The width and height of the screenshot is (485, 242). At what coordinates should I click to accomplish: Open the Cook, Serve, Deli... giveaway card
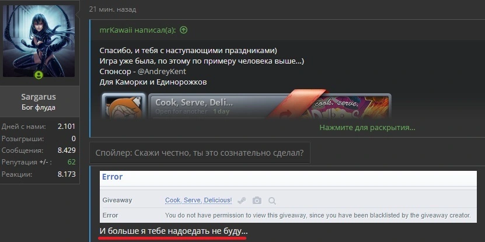(x=270, y=106)
